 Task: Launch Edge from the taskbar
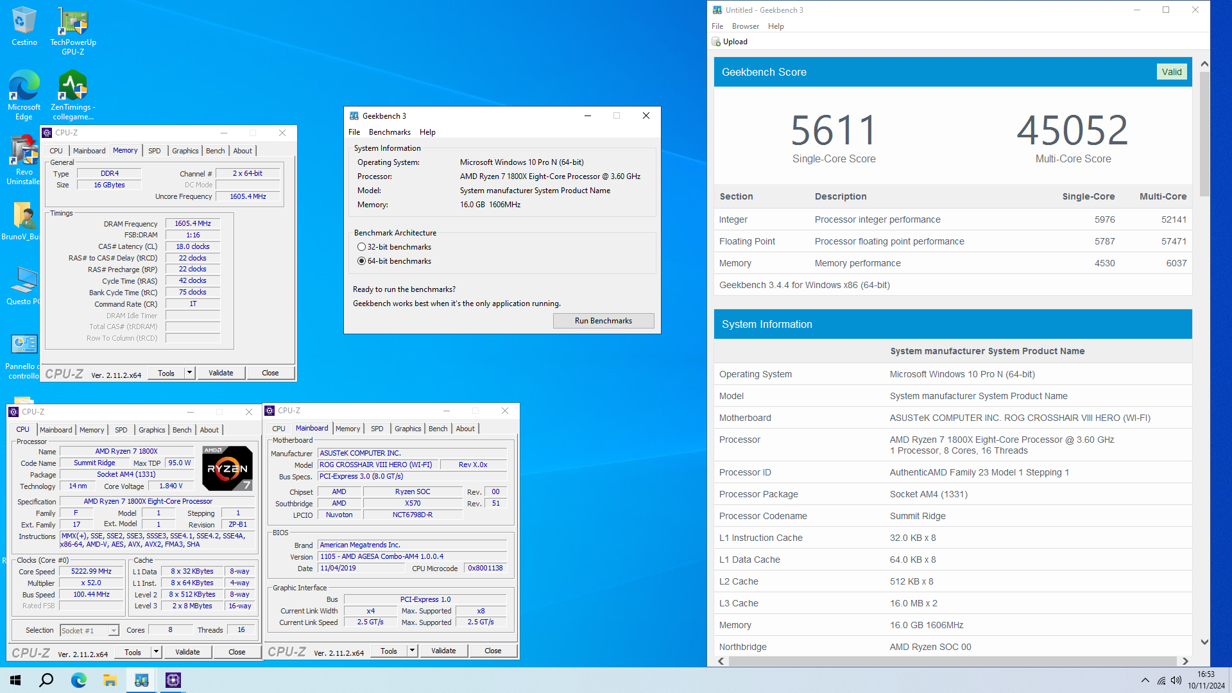[78, 680]
